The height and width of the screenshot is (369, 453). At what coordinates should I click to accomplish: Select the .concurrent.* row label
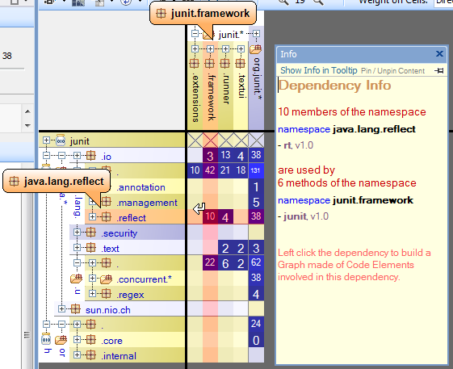(x=144, y=279)
